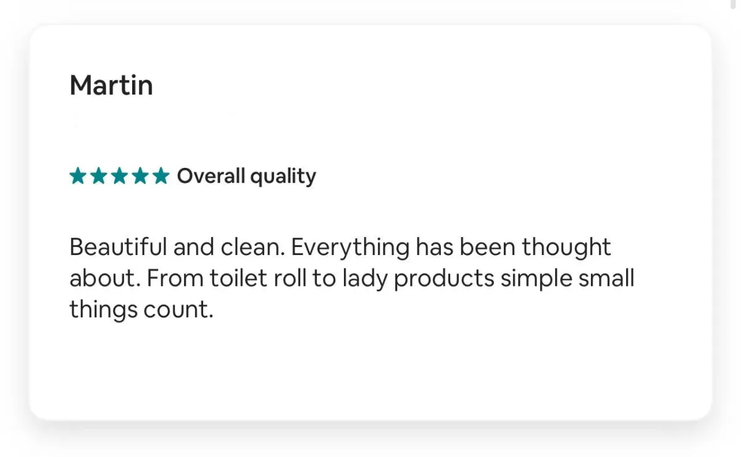Select the phrase Everything has been thought
Viewport: 741px width, 457px height.
click(x=451, y=248)
